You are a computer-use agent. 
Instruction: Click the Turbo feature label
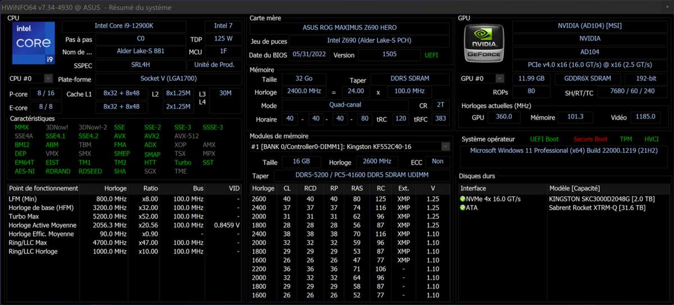[183, 162]
